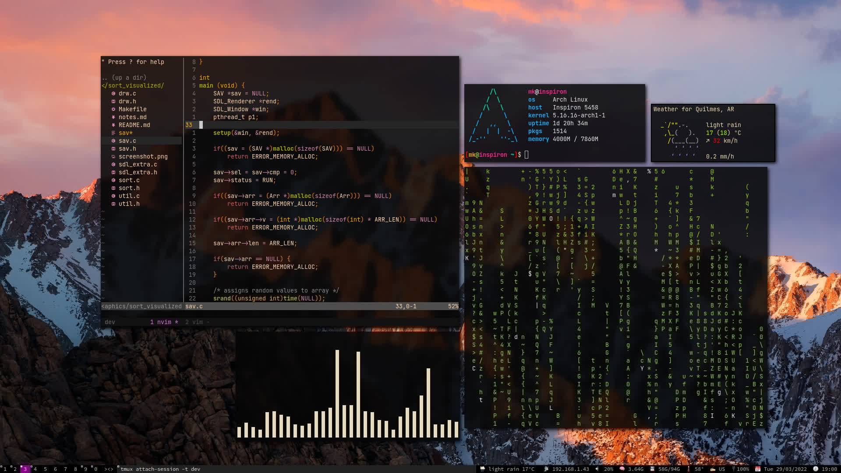This screenshot has width=841, height=473.
Task: Click the thermometer icon showing 58°
Action: coord(688,469)
